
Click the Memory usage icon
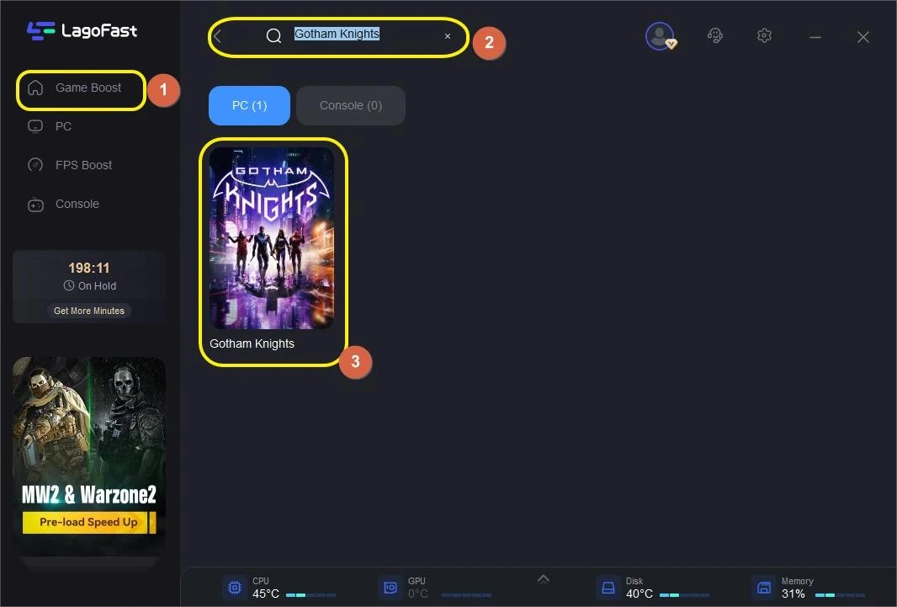[x=764, y=587]
